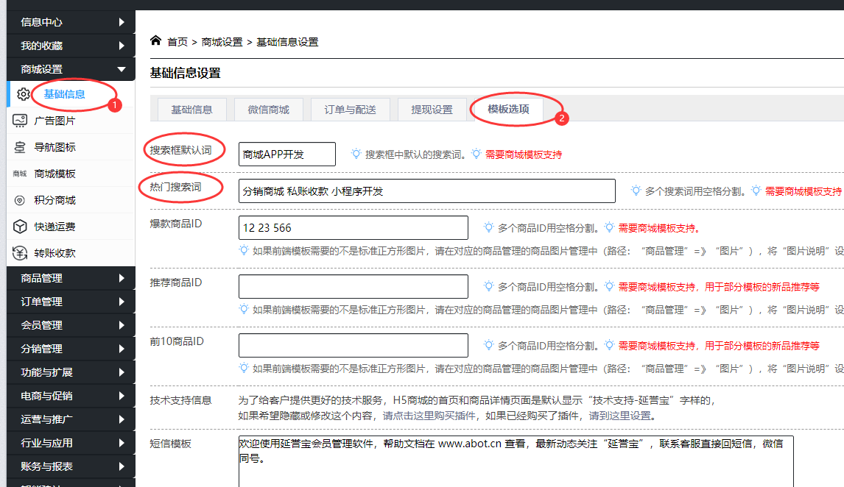Select the 模板选项 tab
Image resolution: width=844 pixels, height=487 pixels.
point(509,109)
